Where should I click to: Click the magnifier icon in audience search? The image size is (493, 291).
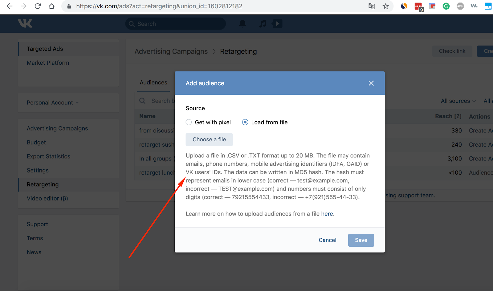click(x=142, y=101)
